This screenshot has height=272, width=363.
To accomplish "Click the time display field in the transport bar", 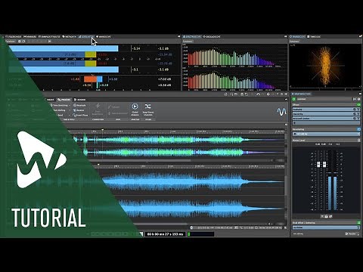I will [165, 234].
